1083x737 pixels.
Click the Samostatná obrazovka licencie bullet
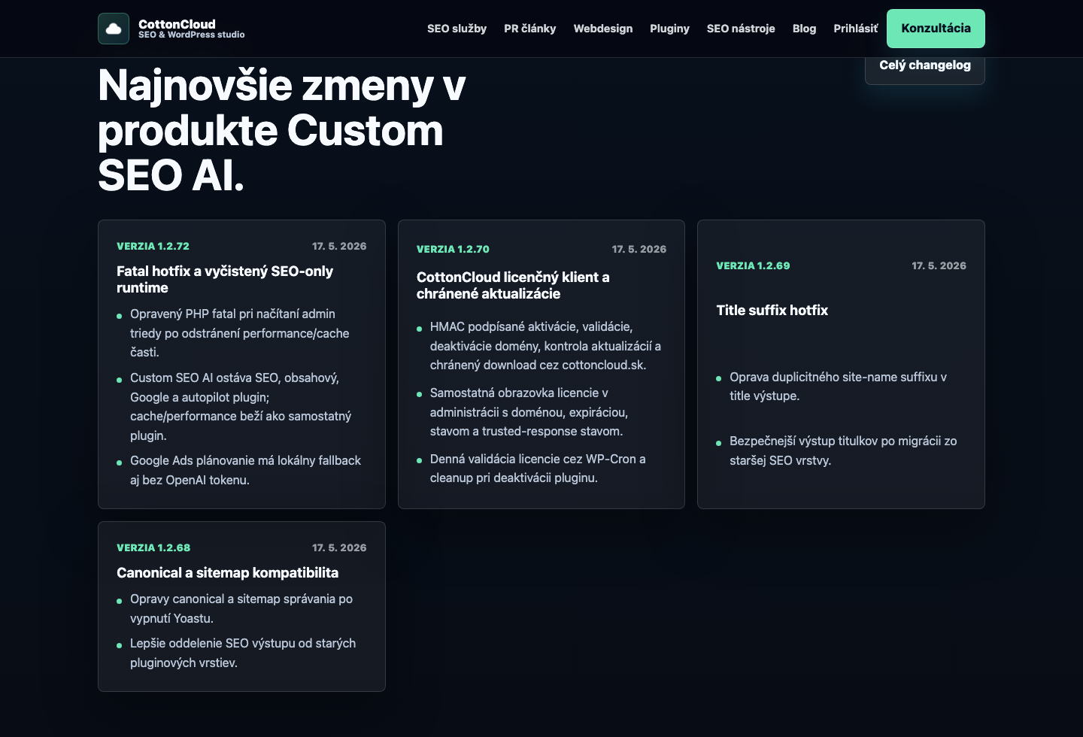click(529, 412)
